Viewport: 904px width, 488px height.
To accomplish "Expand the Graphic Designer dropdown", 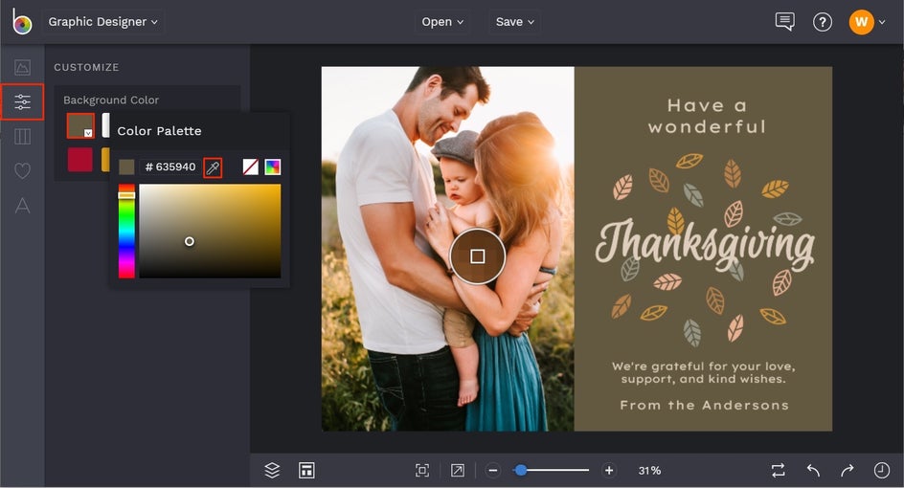I will tap(104, 22).
